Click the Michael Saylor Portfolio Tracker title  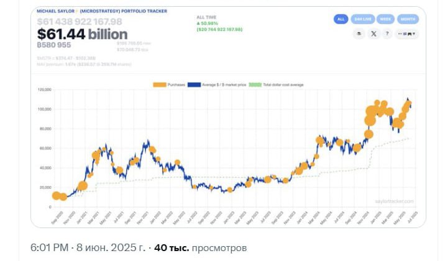click(102, 11)
